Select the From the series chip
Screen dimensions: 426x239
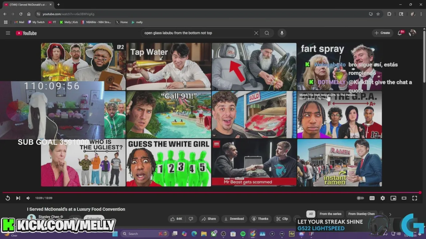tap(330, 214)
